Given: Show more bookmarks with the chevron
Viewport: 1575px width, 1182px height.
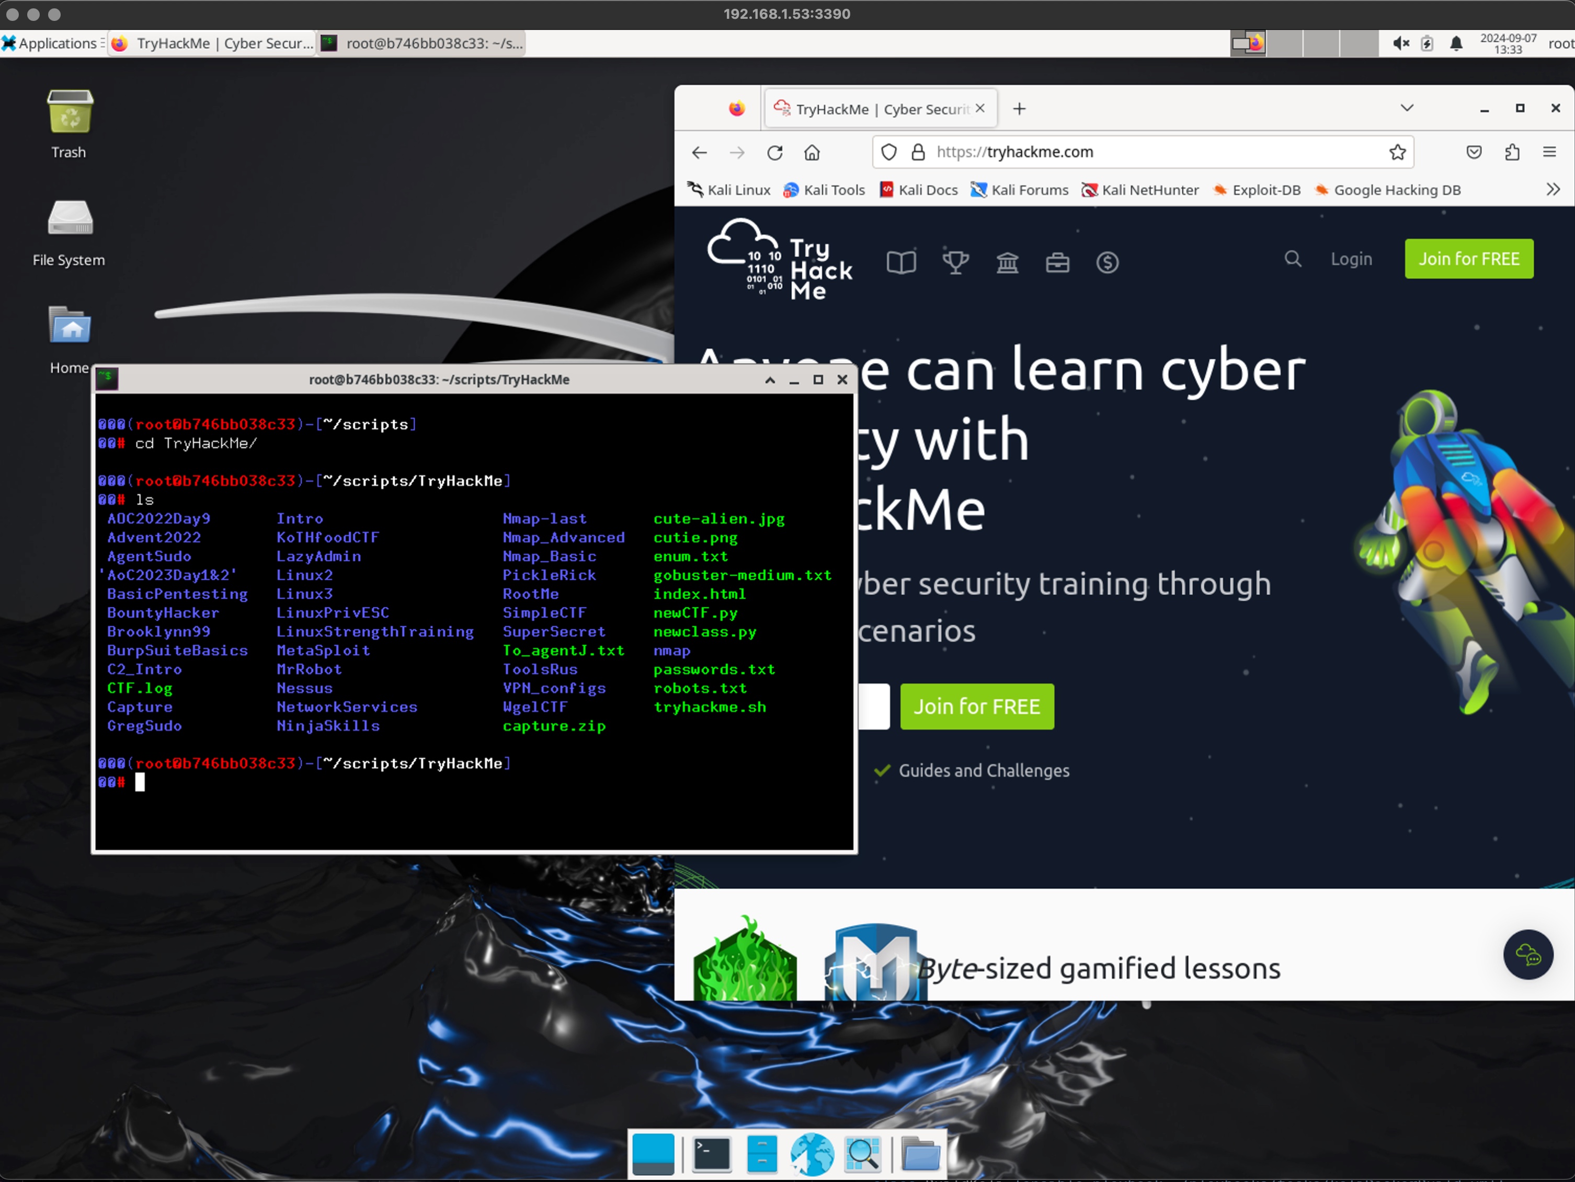Looking at the screenshot, I should pyautogui.click(x=1553, y=190).
